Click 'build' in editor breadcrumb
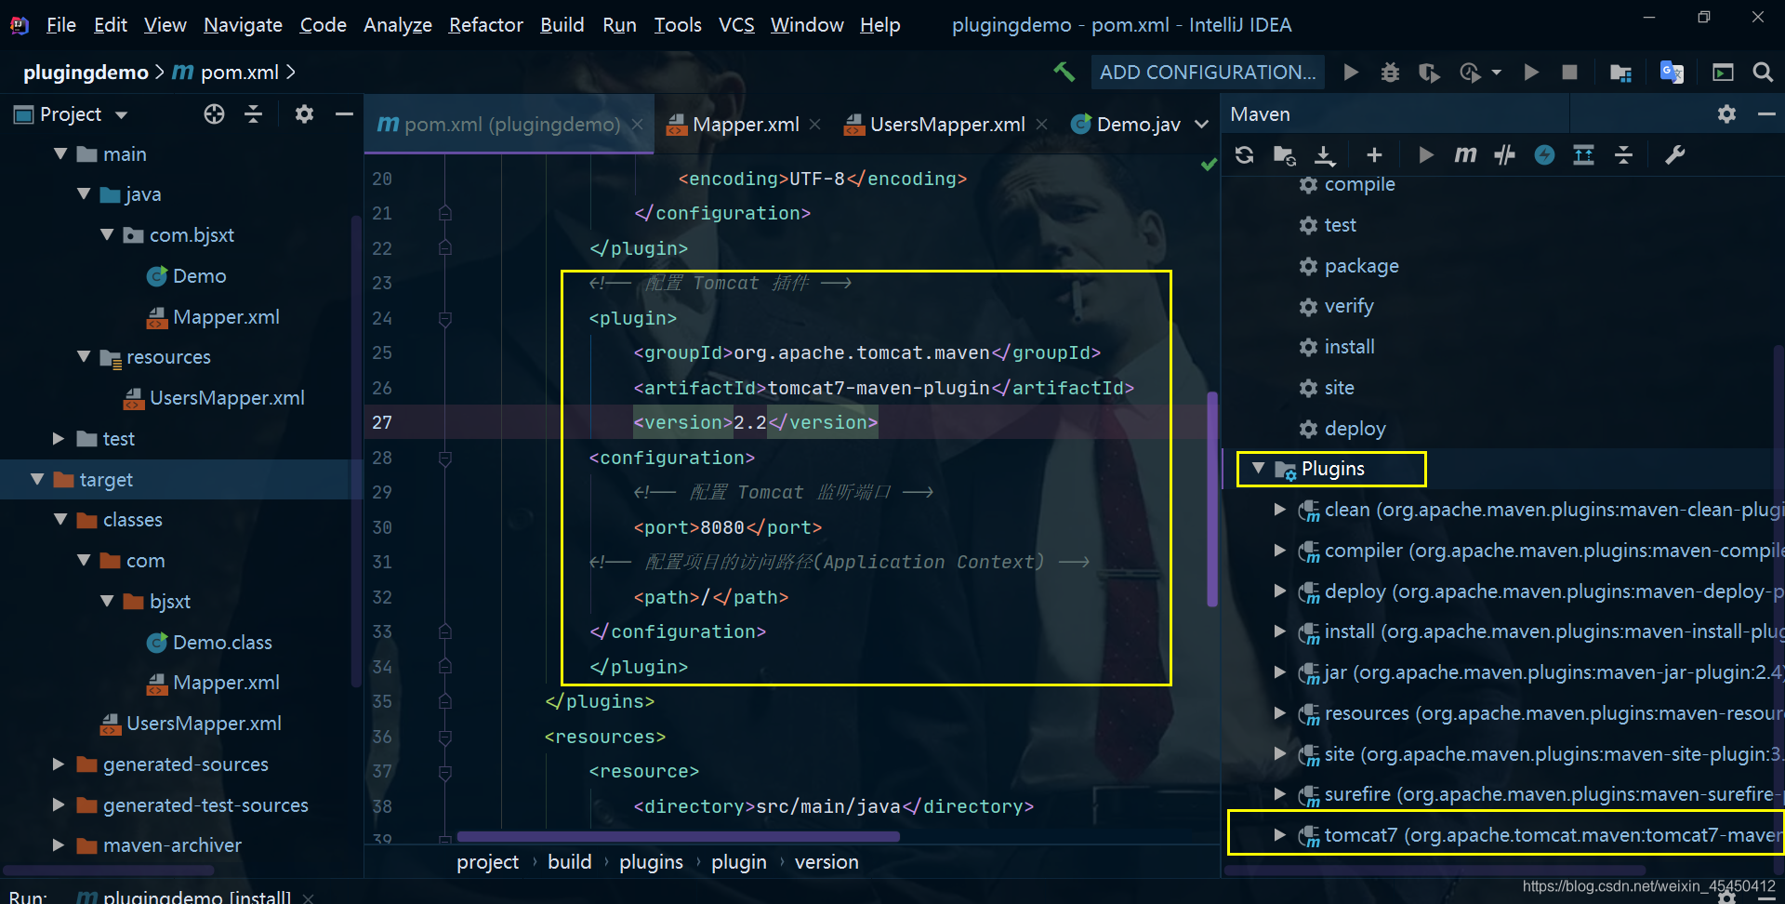The width and height of the screenshot is (1785, 904). tap(569, 862)
